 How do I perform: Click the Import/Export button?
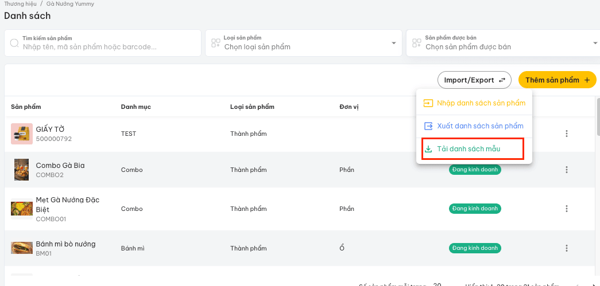474,80
